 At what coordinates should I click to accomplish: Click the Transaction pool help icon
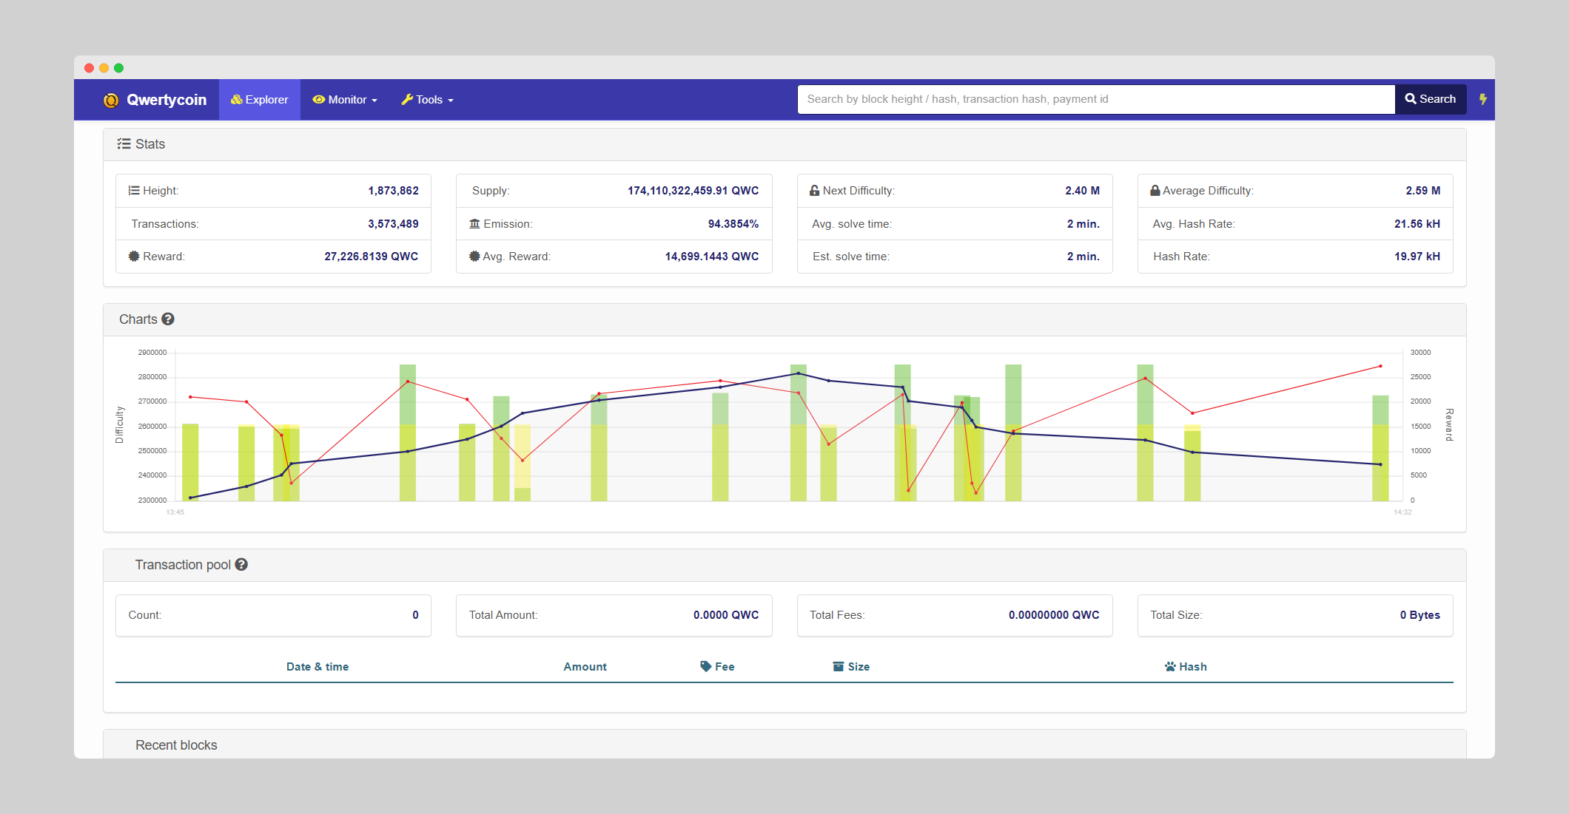click(x=241, y=565)
